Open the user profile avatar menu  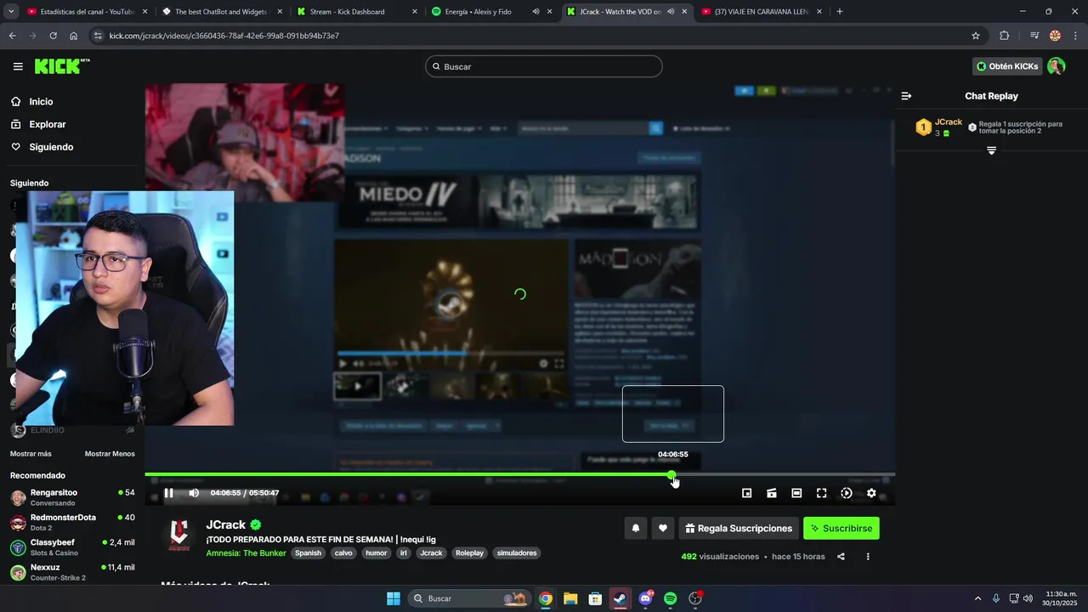click(1057, 66)
